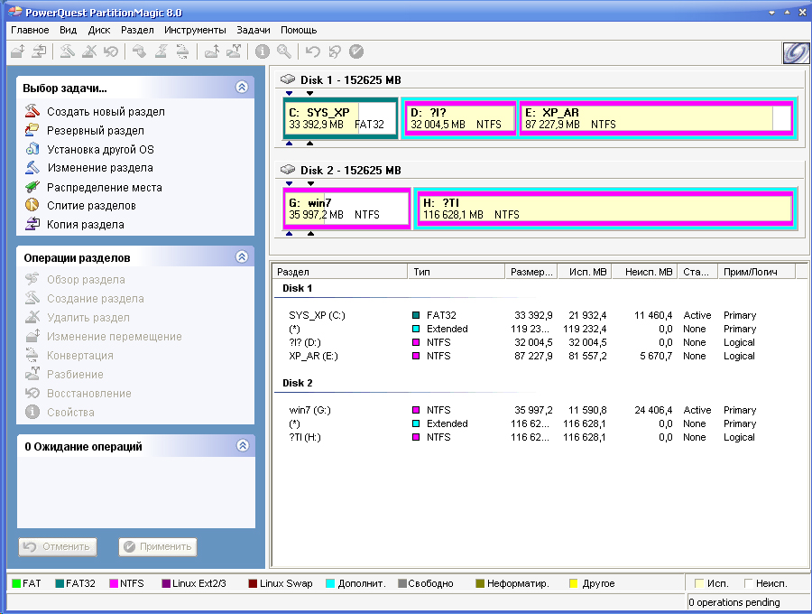Collapse the '0 Ожидание операций' panel
Viewport: 812px width, 614px height.
241,446
